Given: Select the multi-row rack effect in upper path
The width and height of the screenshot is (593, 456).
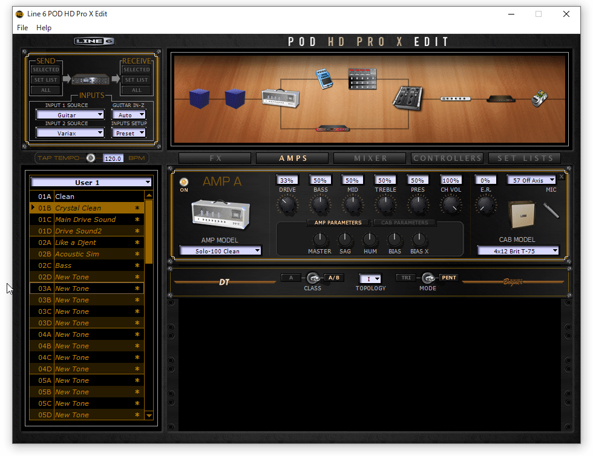Looking at the screenshot, I should [x=362, y=79].
